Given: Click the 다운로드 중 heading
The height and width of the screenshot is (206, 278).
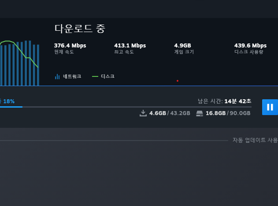Looking at the screenshot, I should 80,29.
